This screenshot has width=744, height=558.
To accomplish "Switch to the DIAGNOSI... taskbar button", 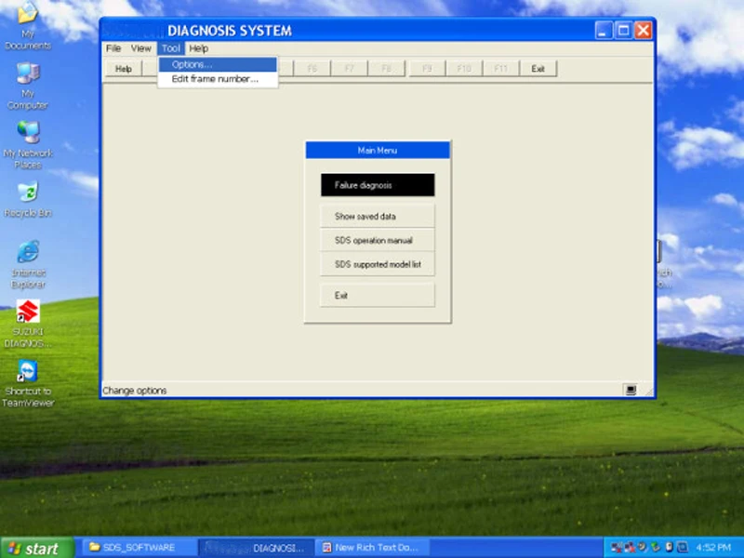I will coord(257,548).
